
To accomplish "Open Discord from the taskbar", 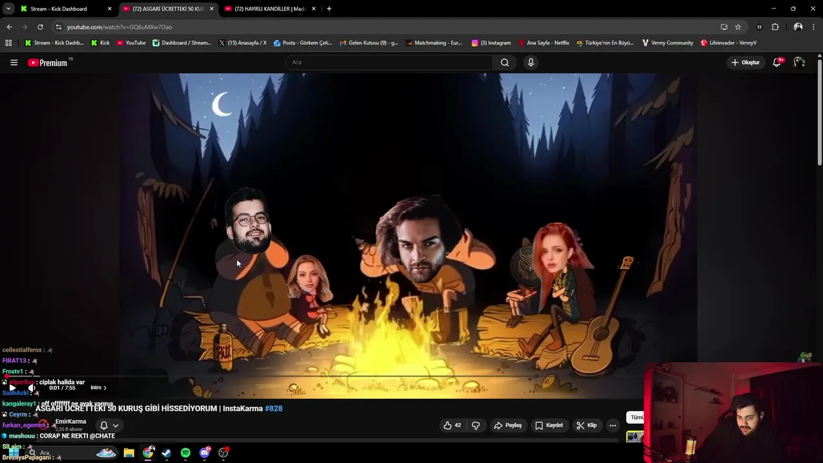I will coord(204,453).
